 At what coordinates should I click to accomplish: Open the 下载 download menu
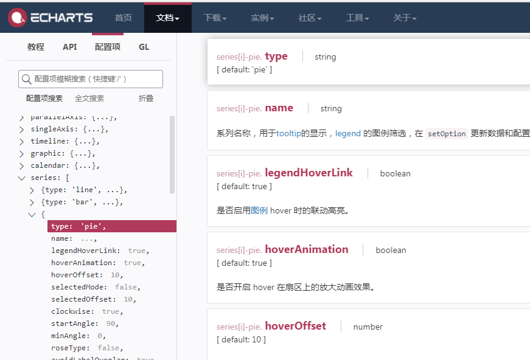pyautogui.click(x=214, y=18)
